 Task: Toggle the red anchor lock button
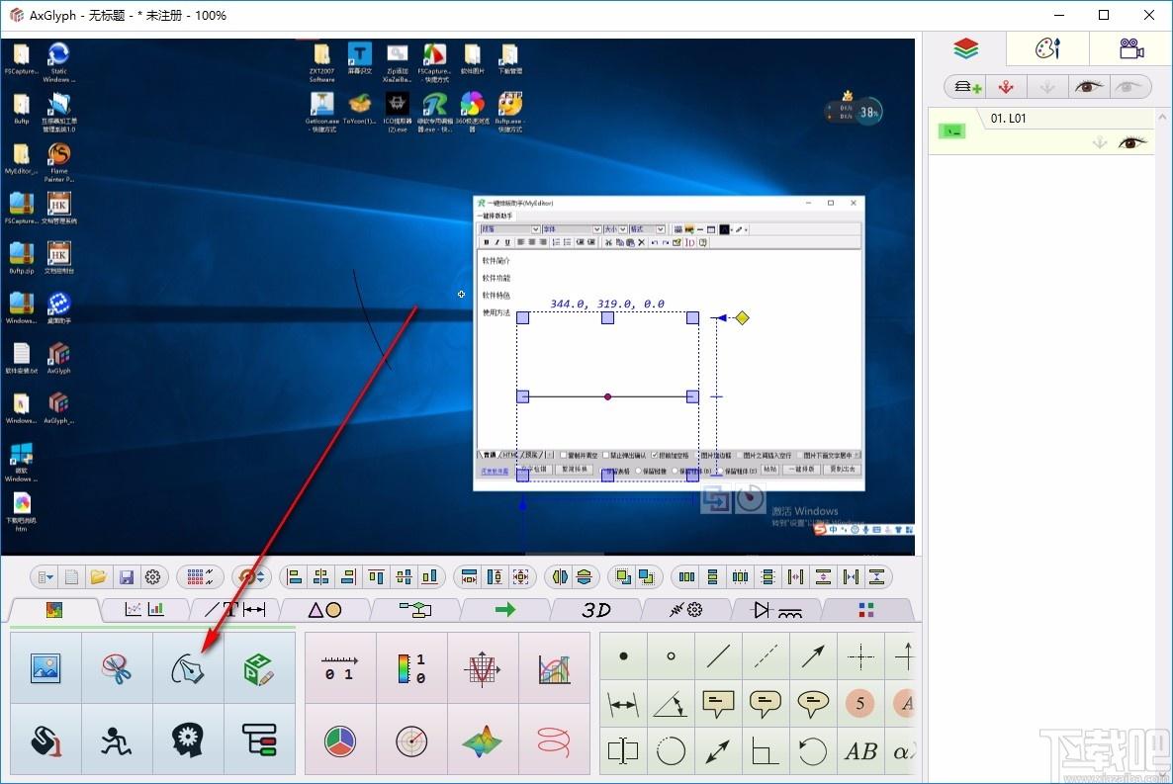click(x=1006, y=87)
